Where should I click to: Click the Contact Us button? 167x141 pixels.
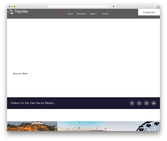tap(149, 12)
